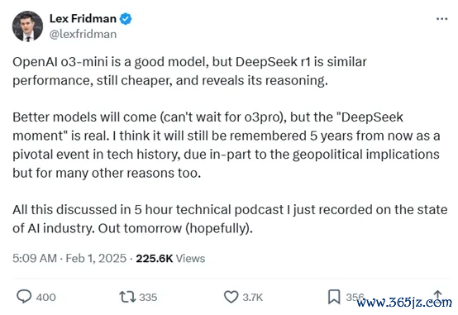Click the Lex Fridman display name
The width and height of the screenshot is (458, 315).
(x=83, y=19)
